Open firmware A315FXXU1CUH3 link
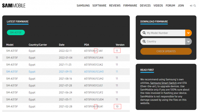This screenshot has height=112, width=199. click(94, 72)
